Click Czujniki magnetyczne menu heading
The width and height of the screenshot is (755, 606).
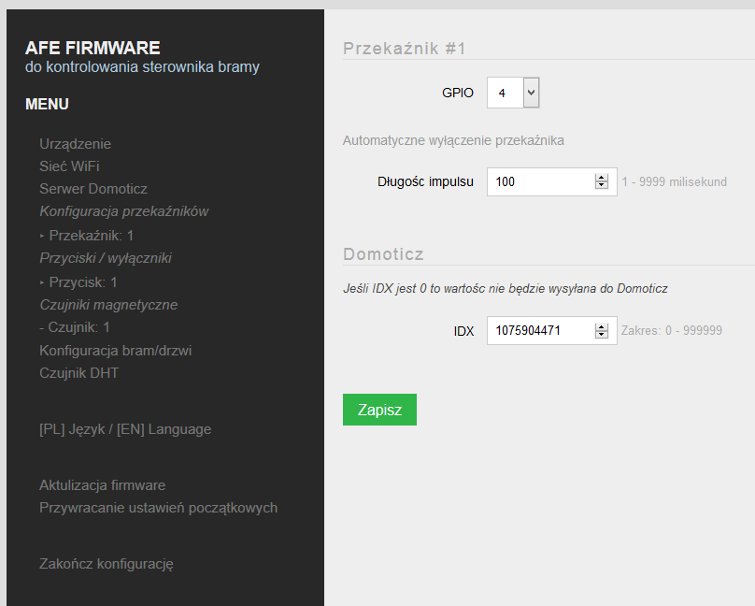tap(108, 305)
